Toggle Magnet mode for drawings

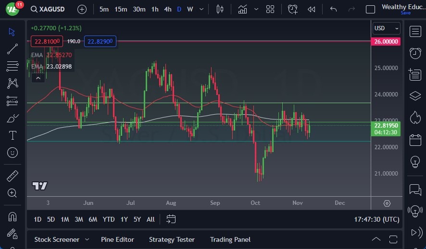pyautogui.click(x=13, y=216)
